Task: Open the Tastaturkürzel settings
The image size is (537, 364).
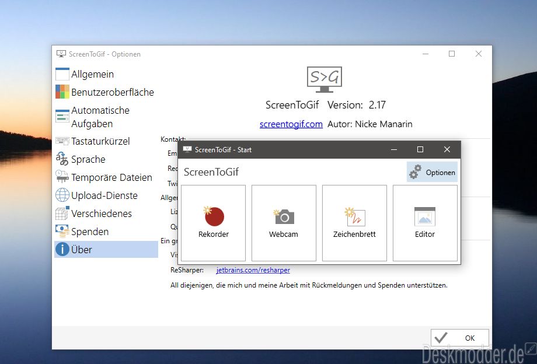Action: [100, 141]
